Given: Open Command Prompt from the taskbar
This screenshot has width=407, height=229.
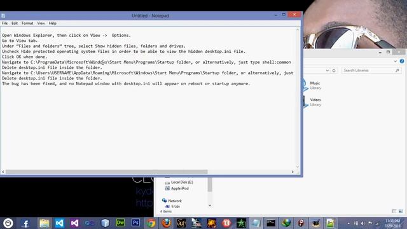Looking at the screenshot, I should point(271,223).
